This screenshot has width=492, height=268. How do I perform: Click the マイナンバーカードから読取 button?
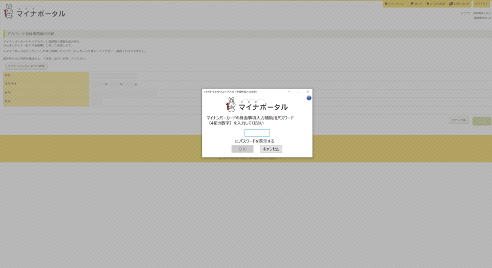(x=26, y=66)
